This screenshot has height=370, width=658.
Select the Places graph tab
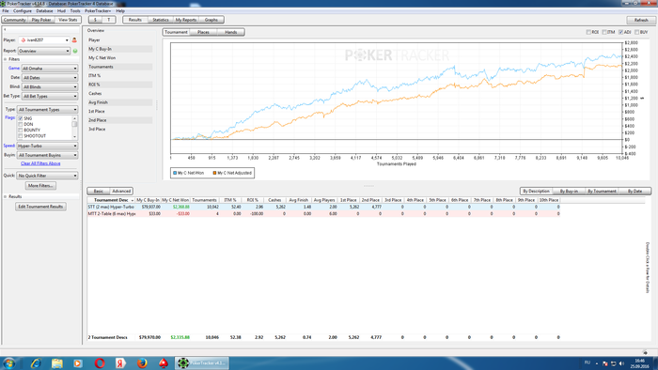pos(203,32)
